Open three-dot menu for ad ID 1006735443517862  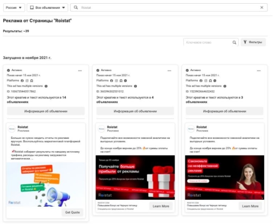click(x=80, y=71)
